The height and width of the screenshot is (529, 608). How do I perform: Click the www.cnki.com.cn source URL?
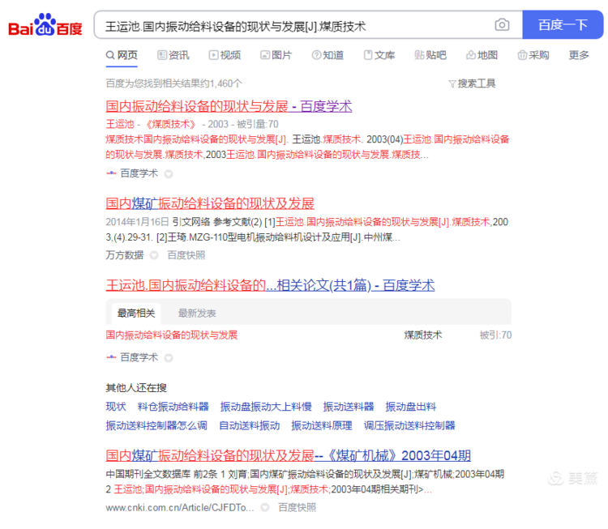pyautogui.click(x=180, y=507)
